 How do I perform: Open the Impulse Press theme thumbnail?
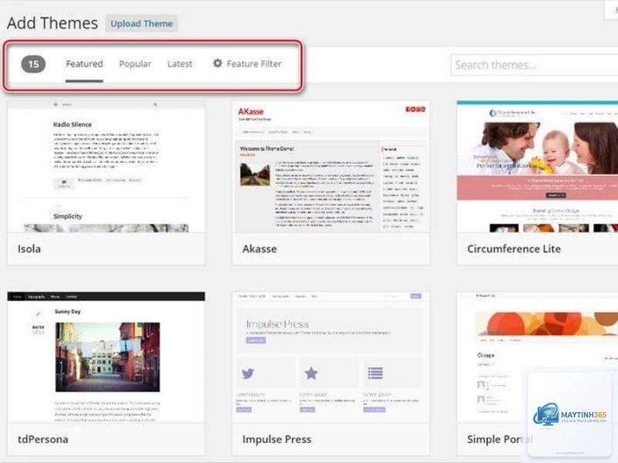pyautogui.click(x=331, y=357)
